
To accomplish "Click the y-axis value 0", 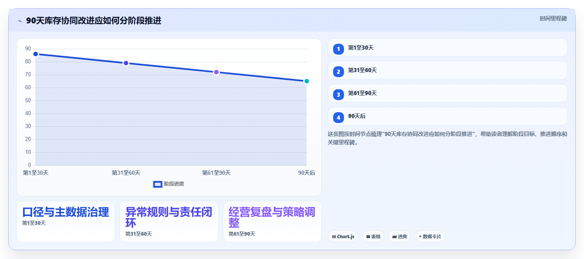I will (x=29, y=165).
